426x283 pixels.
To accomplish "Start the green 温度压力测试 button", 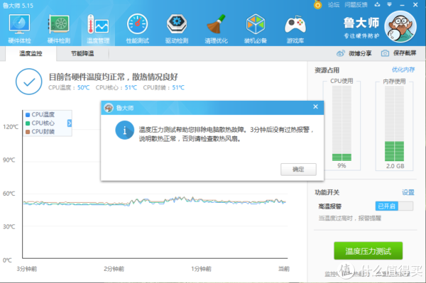I will 368,251.
